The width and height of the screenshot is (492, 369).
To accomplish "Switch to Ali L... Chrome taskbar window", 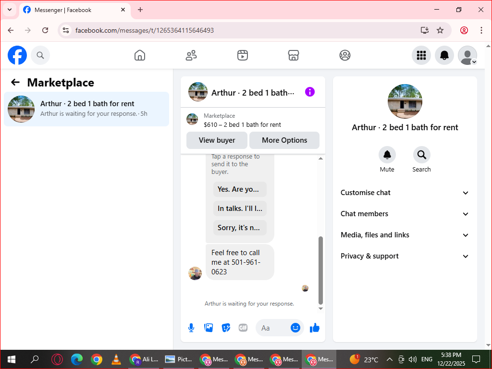I will tap(144, 359).
